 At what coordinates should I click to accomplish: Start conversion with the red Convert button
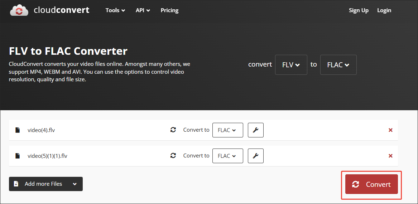371,184
